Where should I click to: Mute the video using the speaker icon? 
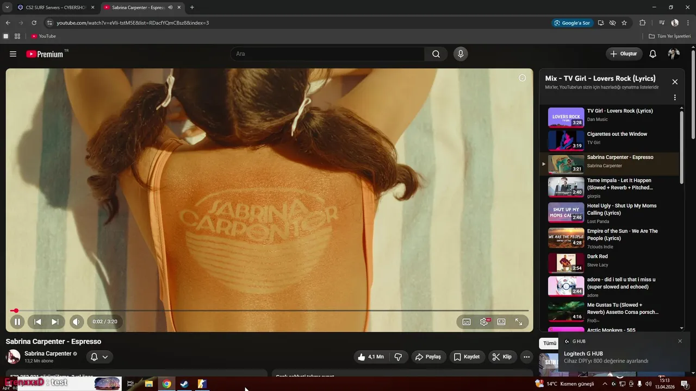coord(76,321)
